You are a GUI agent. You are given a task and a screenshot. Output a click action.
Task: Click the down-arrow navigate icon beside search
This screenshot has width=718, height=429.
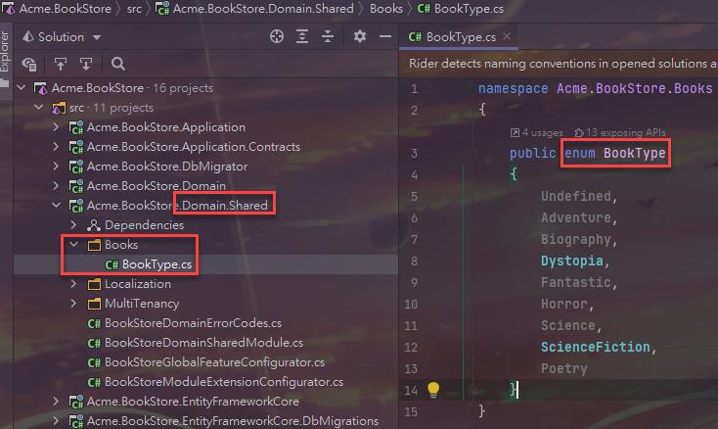(86, 64)
